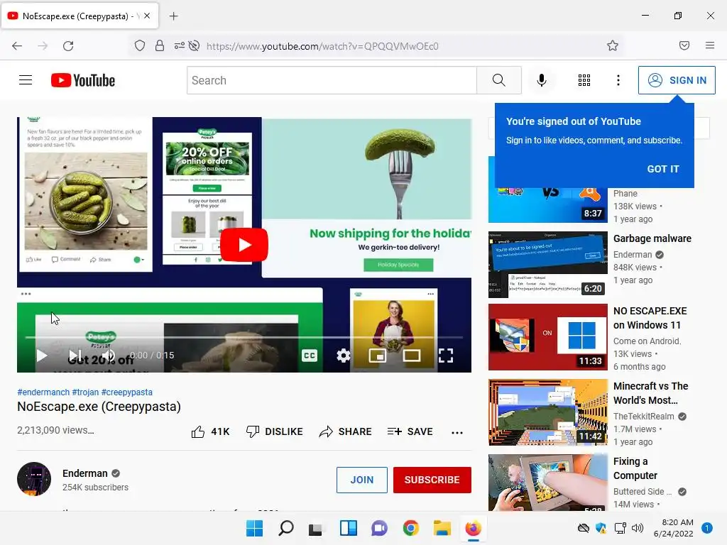
Task: Open YouTube settings three-dot menu
Action: point(618,80)
